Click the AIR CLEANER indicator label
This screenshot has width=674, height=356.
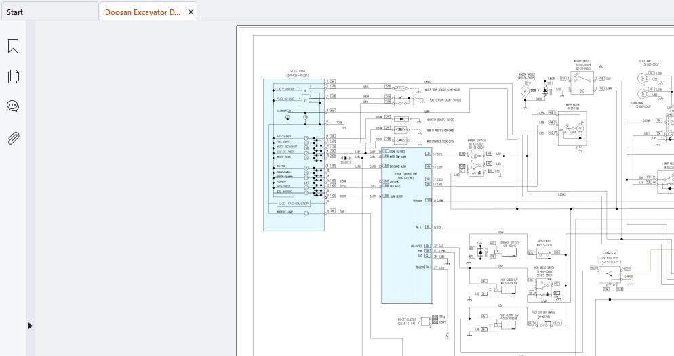click(283, 137)
